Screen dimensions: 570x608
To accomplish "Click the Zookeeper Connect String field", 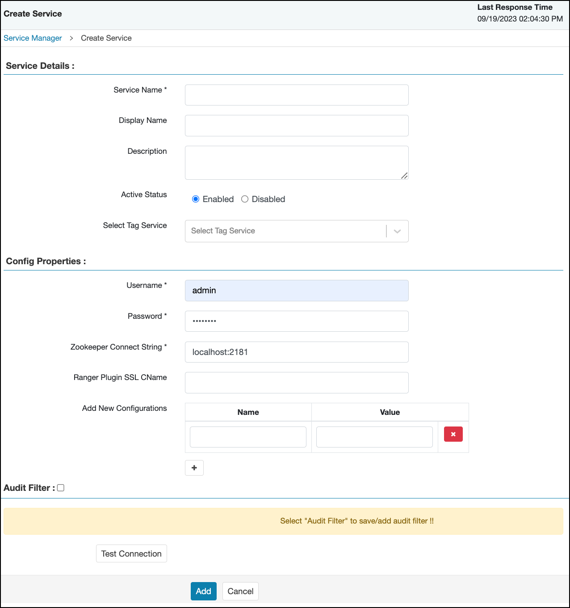I will (297, 352).
